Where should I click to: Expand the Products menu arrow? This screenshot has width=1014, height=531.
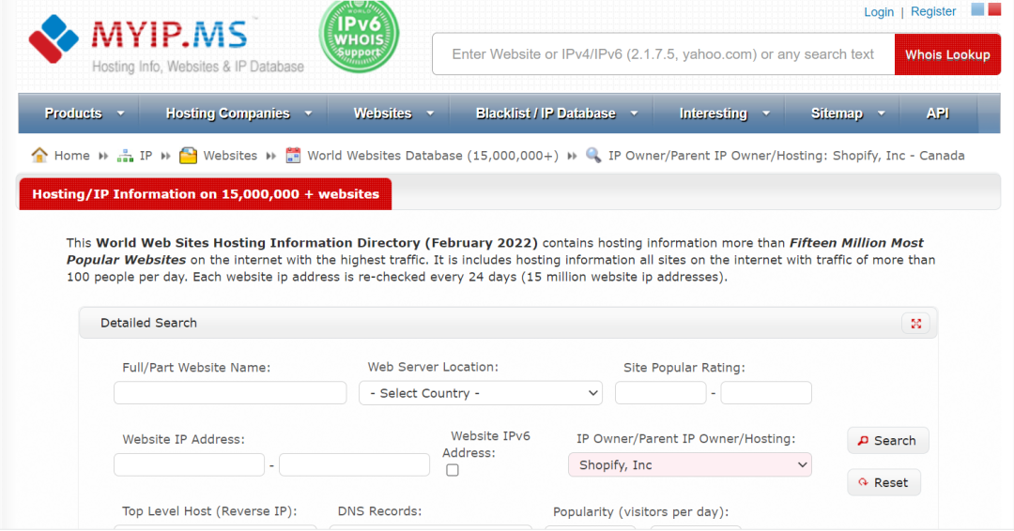pyautogui.click(x=121, y=113)
